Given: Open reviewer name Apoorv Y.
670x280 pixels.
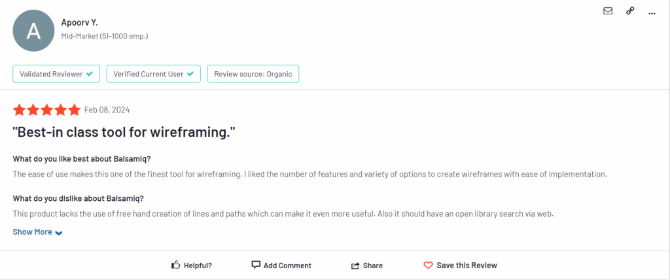Looking at the screenshot, I should [x=79, y=23].
